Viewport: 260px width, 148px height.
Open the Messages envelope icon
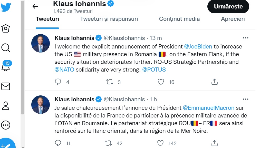click(6, 87)
